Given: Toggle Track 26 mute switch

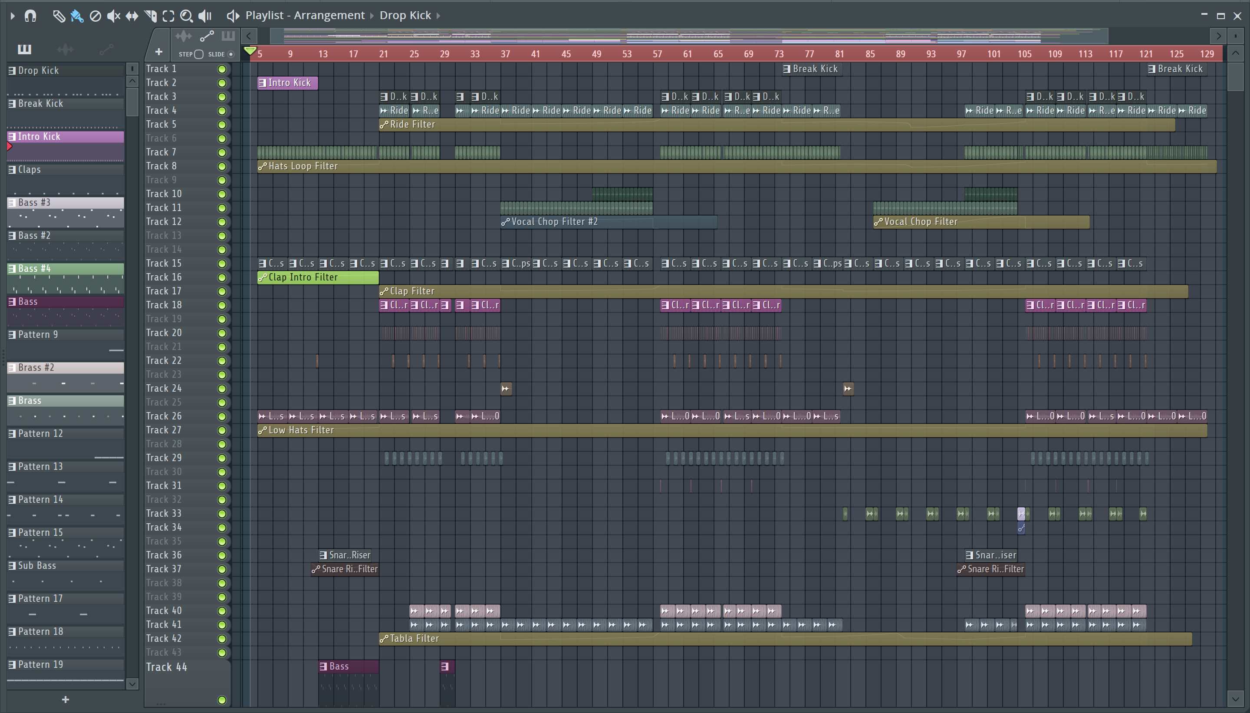Looking at the screenshot, I should tap(222, 416).
